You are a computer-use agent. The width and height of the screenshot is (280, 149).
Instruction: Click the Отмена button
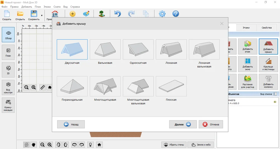211,124
